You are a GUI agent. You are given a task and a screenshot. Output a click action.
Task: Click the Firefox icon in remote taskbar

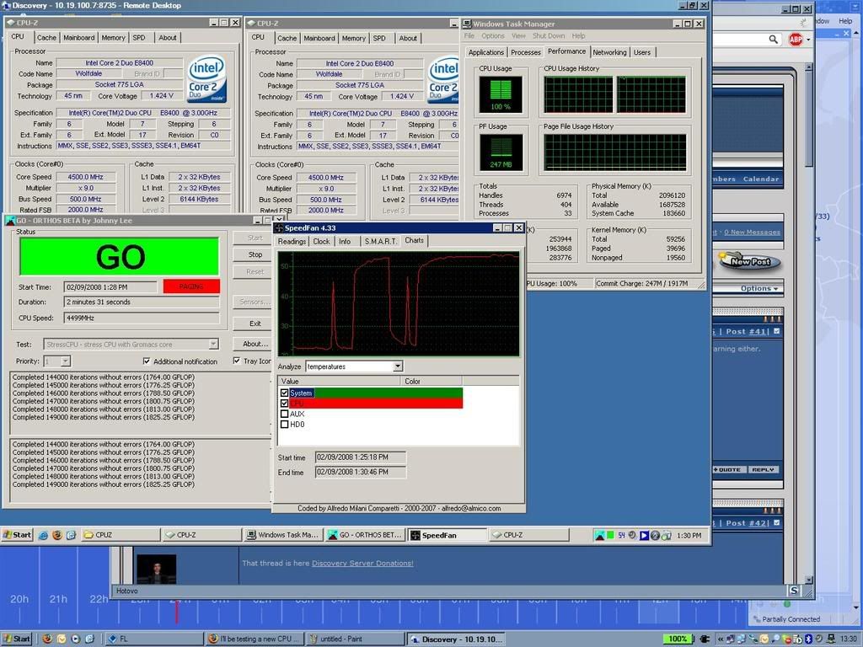[x=57, y=535]
